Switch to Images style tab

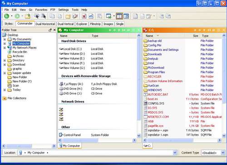click(108, 24)
